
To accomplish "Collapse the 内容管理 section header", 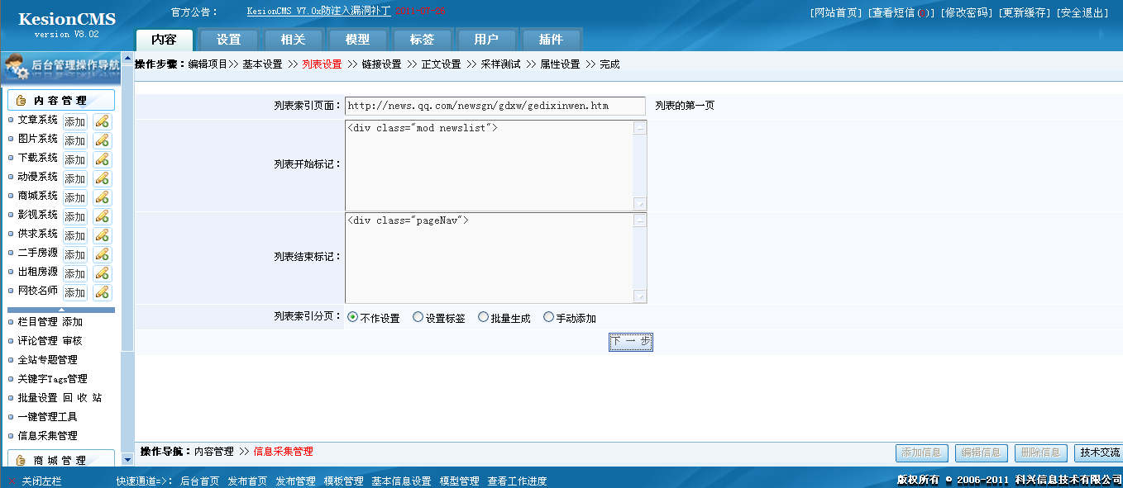I will pyautogui.click(x=61, y=101).
